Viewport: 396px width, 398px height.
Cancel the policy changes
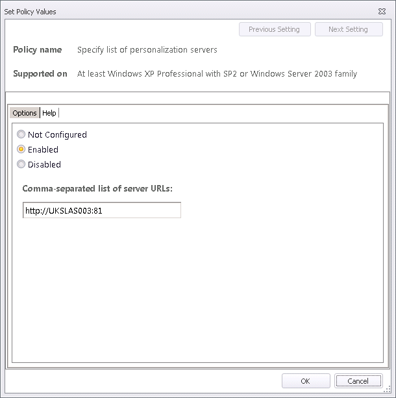[x=358, y=380]
